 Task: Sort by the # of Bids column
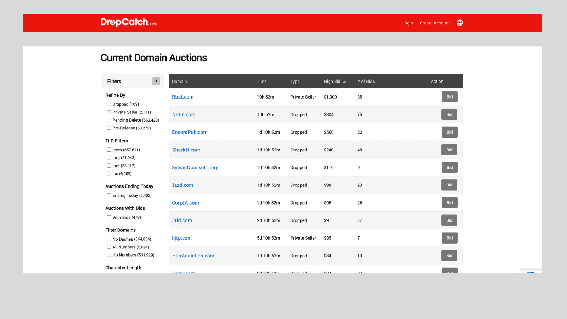366,82
